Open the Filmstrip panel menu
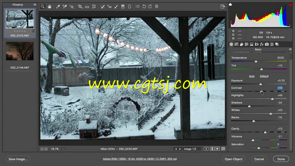The image size is (295, 166). (35, 4)
